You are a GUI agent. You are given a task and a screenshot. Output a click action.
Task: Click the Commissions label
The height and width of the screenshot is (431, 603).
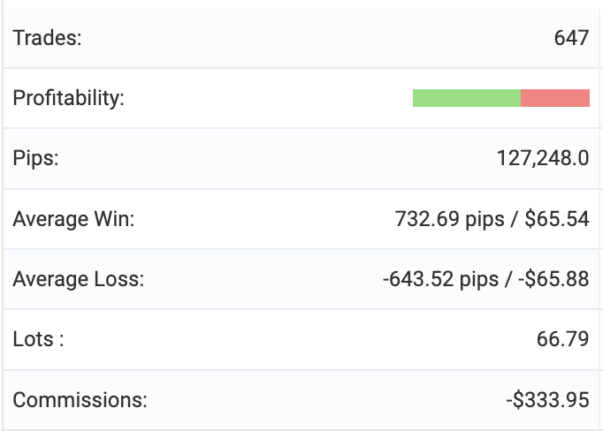click(x=80, y=399)
